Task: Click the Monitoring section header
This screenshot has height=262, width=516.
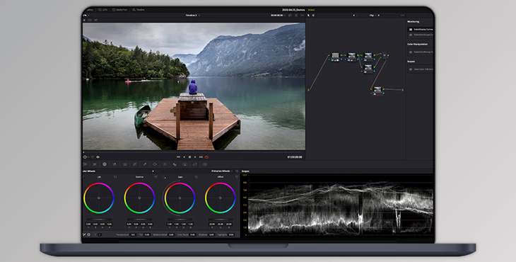Action: [414, 22]
